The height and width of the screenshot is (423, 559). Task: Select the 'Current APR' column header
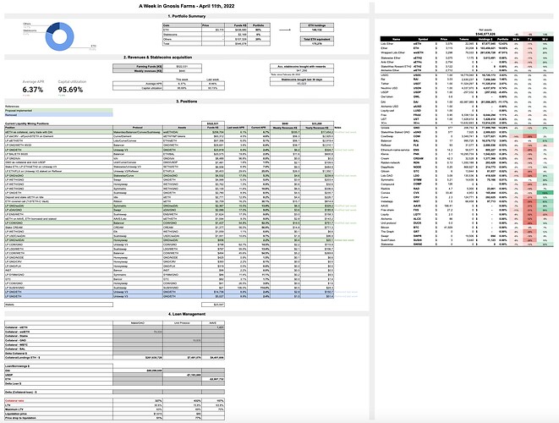[259, 128]
